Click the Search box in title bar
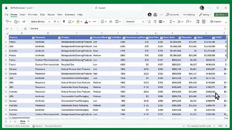Screen dimensions: 232x130 pos(116,8)
